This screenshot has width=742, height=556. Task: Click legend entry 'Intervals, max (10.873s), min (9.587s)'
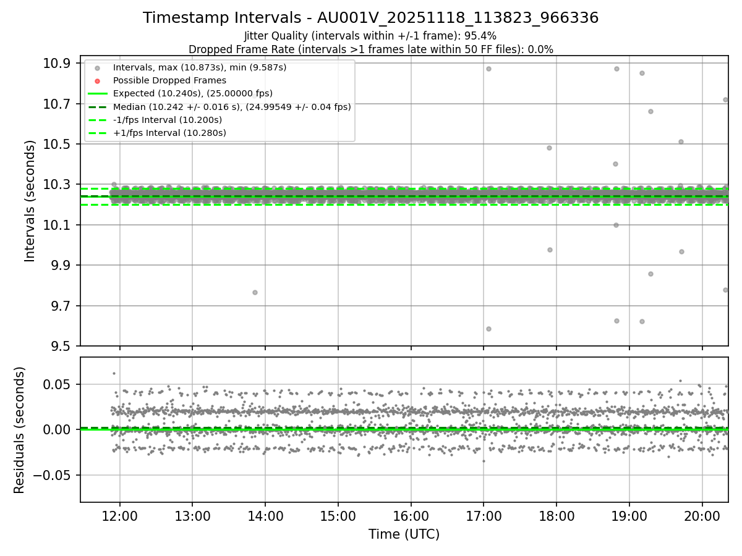pyautogui.click(x=200, y=67)
